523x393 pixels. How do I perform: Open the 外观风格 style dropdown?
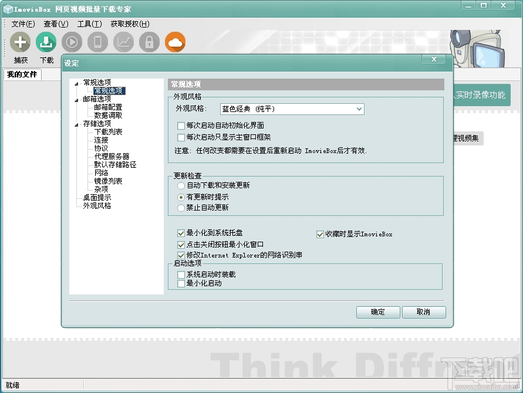click(x=359, y=109)
